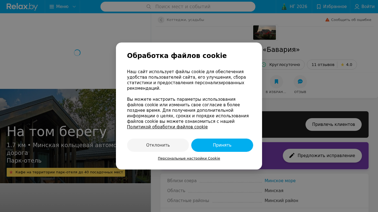Screen dimensions: 378x212
Task: Click the Привлечь клиентов button
Action: coord(333,124)
